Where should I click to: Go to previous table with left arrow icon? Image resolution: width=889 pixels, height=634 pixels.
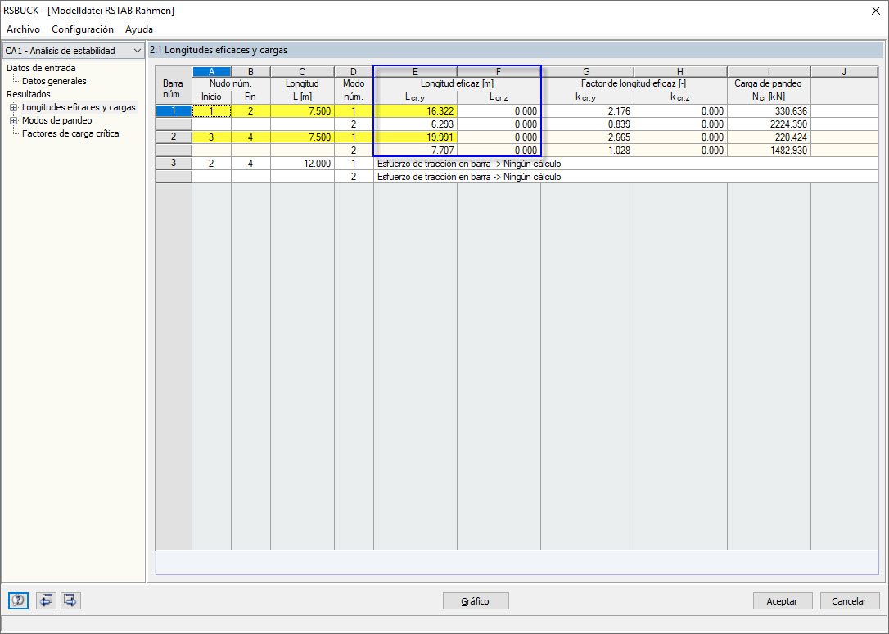46,600
